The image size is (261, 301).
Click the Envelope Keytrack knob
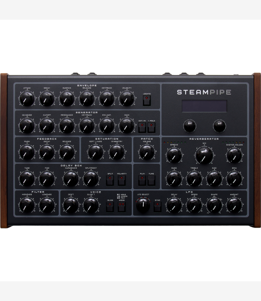tap(107, 99)
